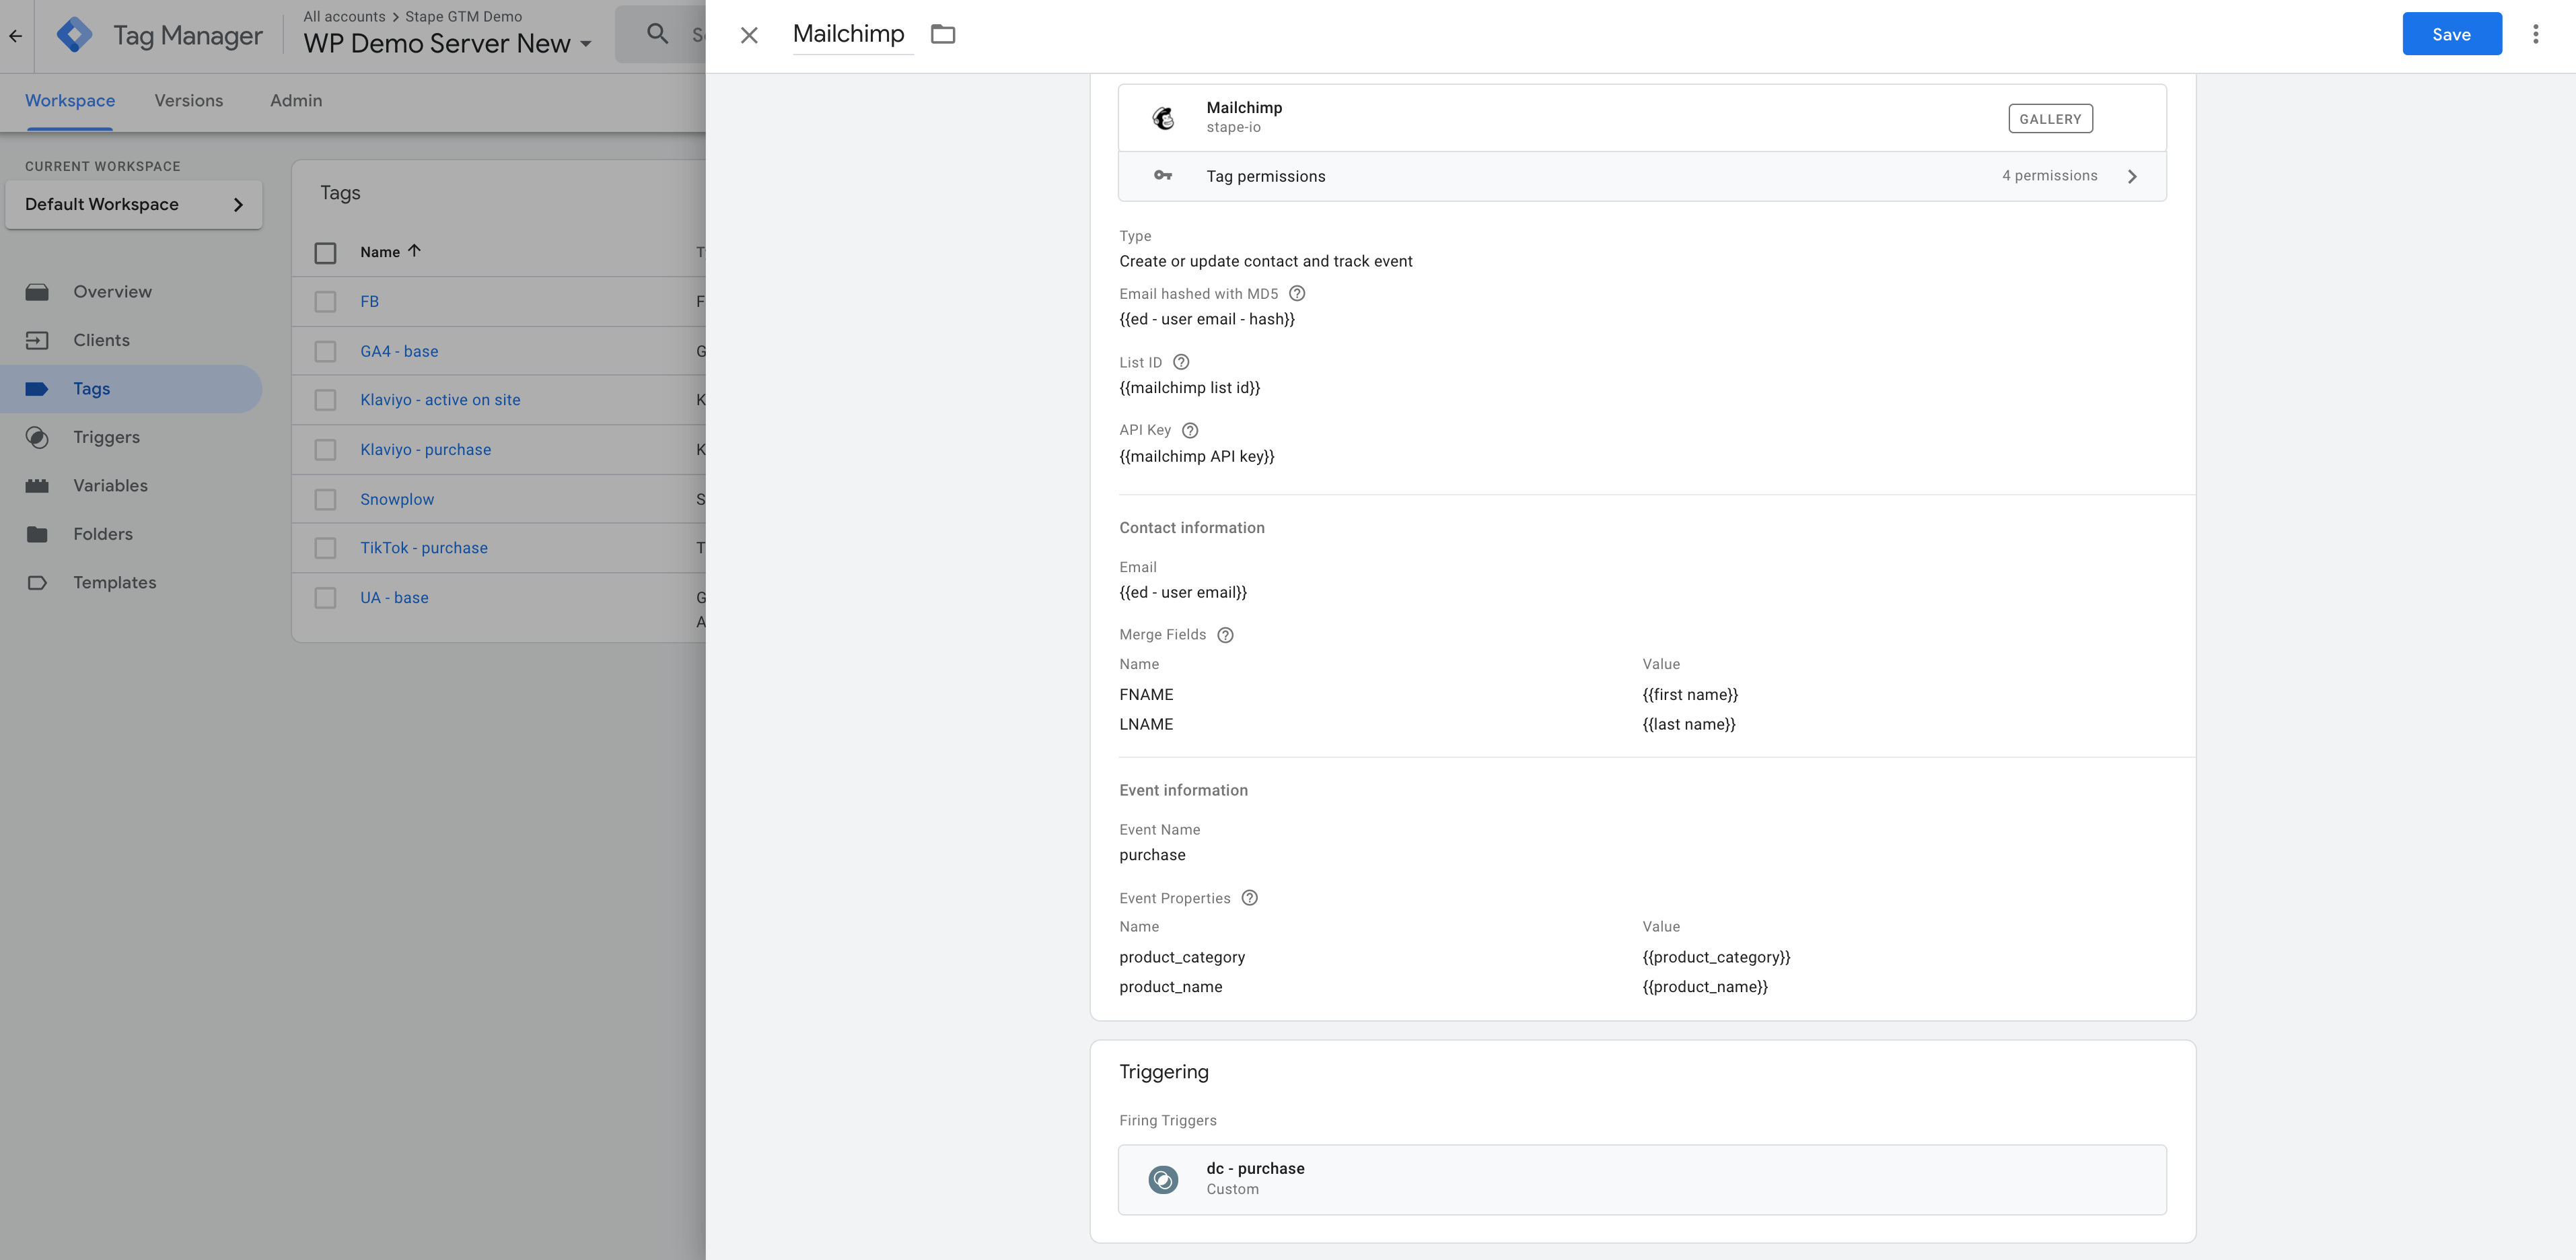Toggle the select-all tags checkbox
The image size is (2576, 1260).
325,253
